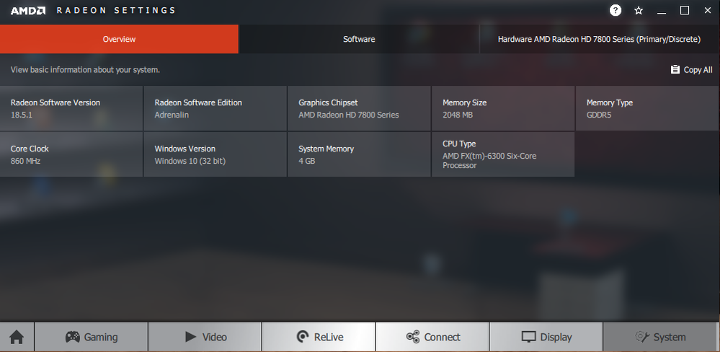Click the Connect share nodes icon
Viewport: 720px width, 352px height.
click(413, 337)
